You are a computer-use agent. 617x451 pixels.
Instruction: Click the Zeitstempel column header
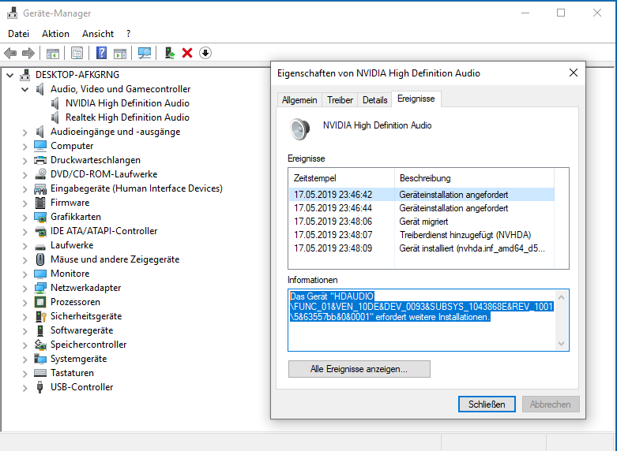tap(341, 178)
